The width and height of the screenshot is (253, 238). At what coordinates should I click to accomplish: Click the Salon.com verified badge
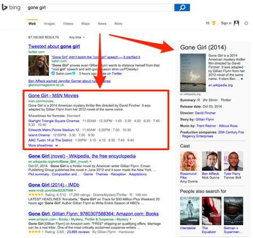[74, 73]
